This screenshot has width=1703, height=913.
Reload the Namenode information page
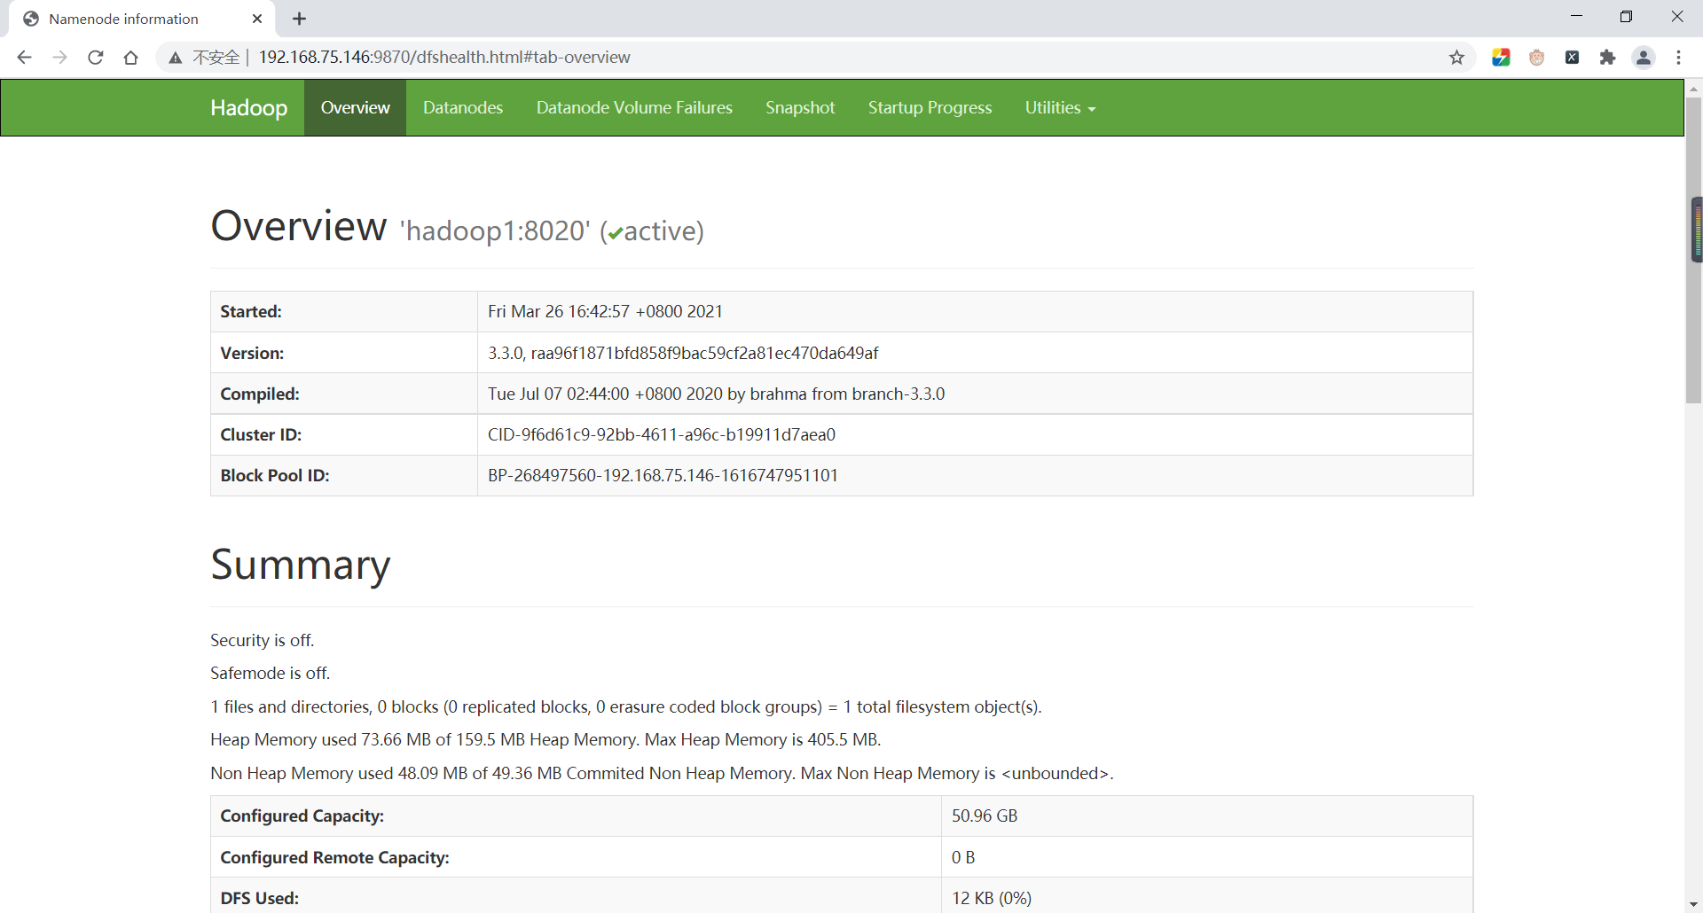[96, 58]
